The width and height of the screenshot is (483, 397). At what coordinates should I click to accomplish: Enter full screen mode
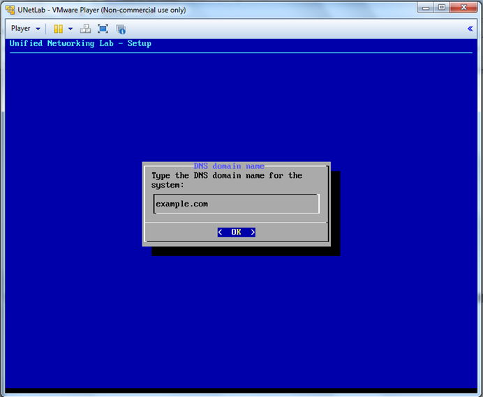coord(103,29)
